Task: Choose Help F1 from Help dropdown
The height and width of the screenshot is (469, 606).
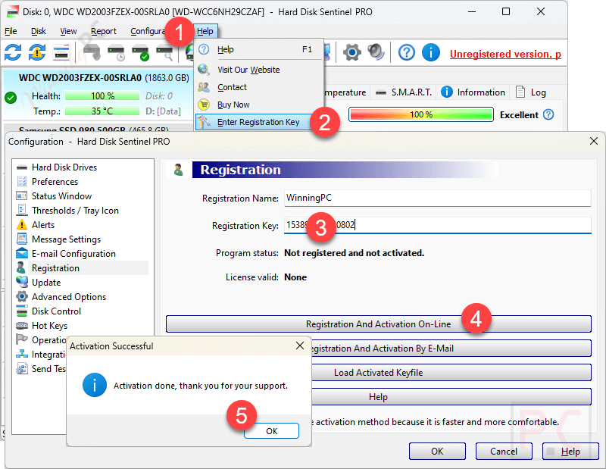Action: [259, 49]
